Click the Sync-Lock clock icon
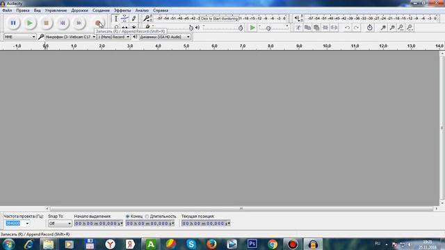The image size is (445, 250). coord(369,28)
